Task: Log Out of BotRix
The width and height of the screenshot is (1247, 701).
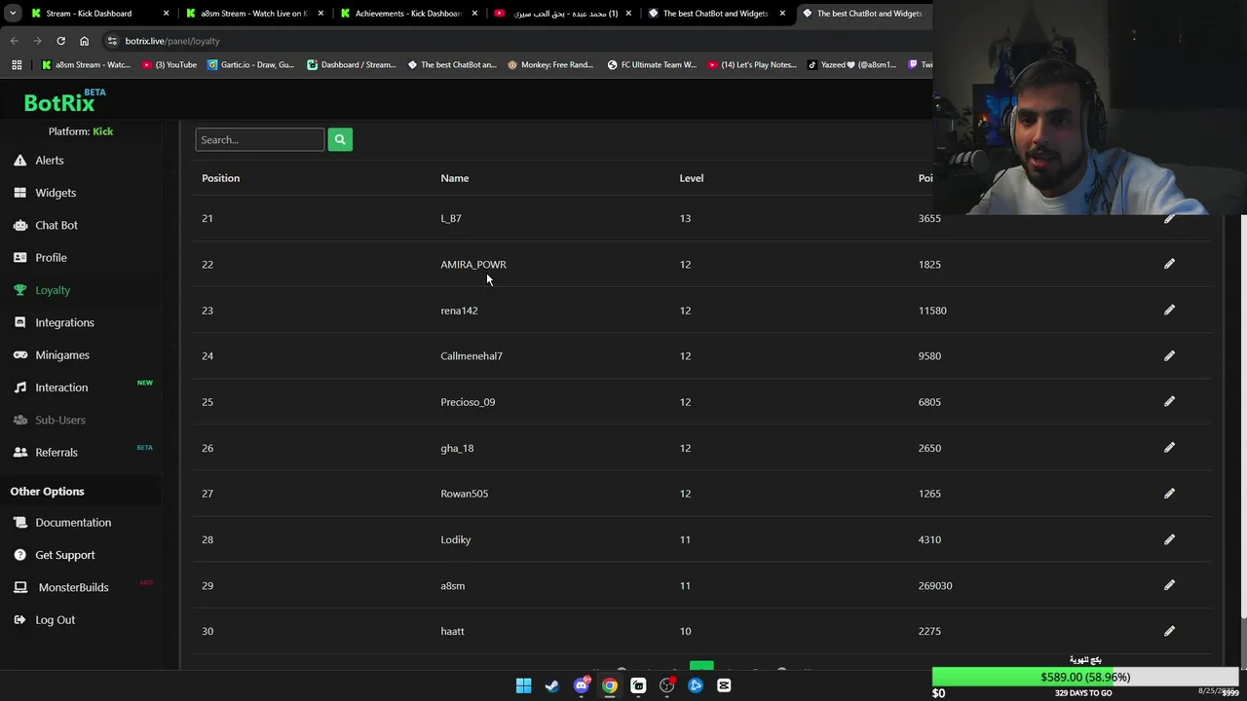Action: (x=55, y=619)
